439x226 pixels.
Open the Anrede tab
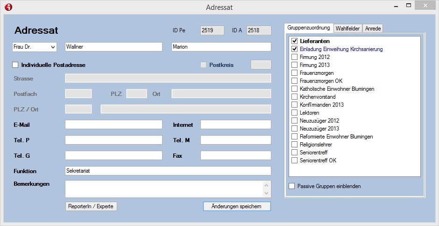[x=373, y=29]
